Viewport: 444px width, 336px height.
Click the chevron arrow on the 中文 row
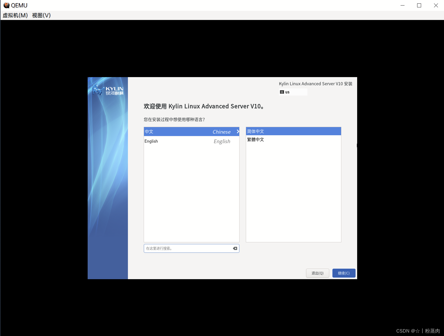(238, 131)
